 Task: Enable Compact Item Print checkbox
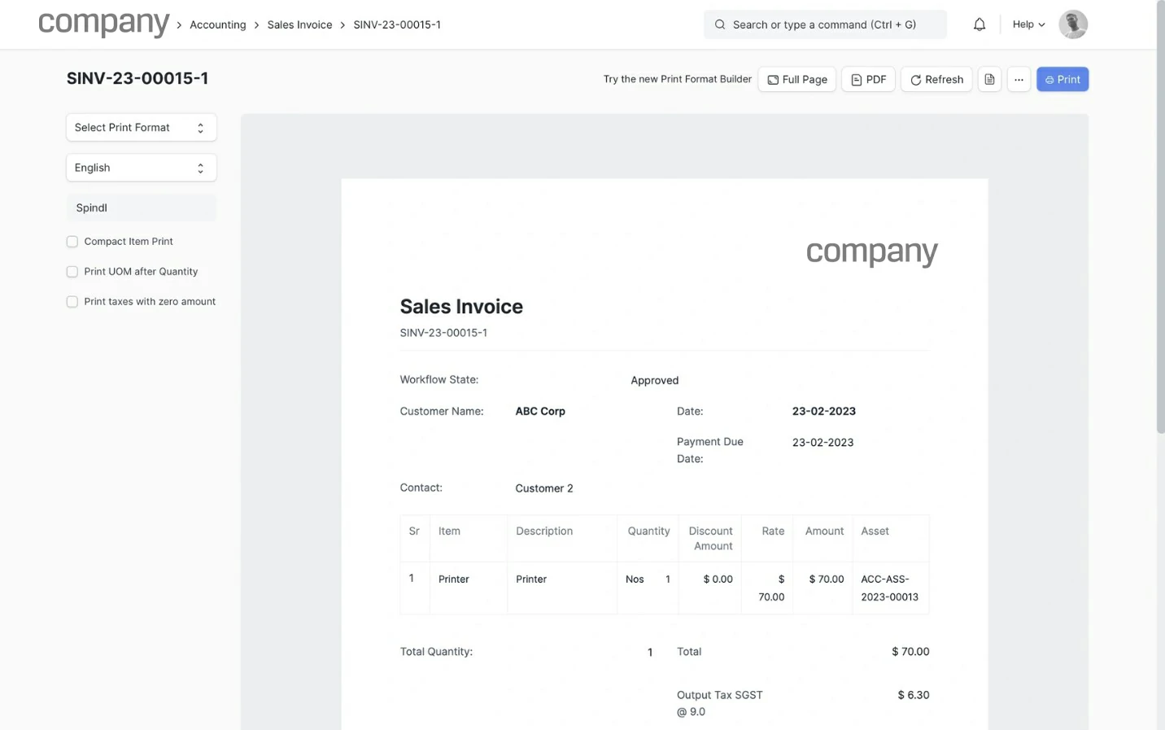(72, 242)
